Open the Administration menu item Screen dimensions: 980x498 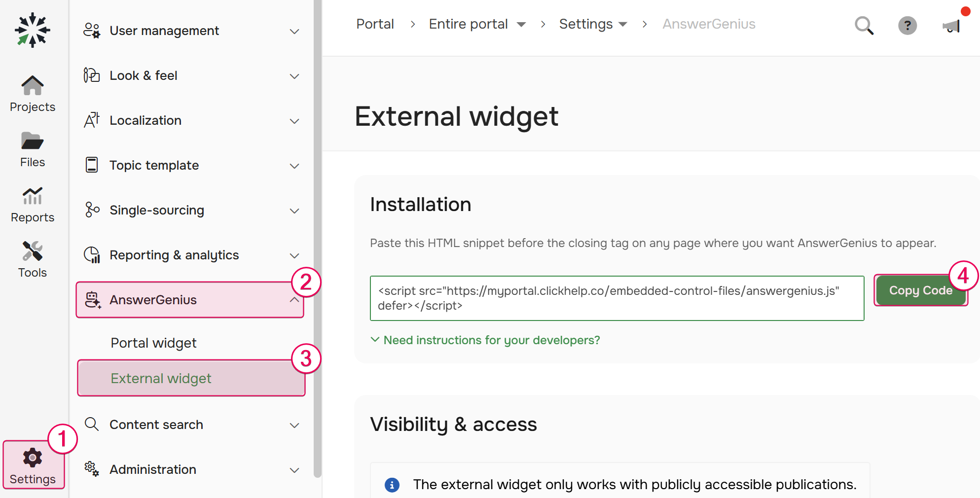(152, 469)
